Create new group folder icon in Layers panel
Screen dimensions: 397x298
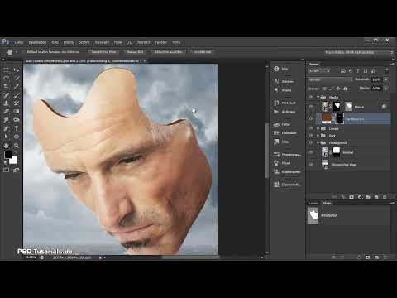[x=368, y=197]
